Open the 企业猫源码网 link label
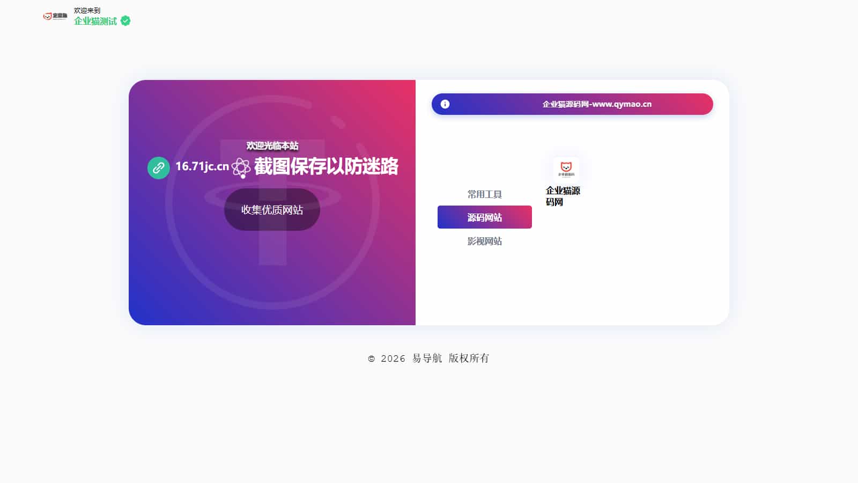The width and height of the screenshot is (858, 483). click(x=563, y=196)
